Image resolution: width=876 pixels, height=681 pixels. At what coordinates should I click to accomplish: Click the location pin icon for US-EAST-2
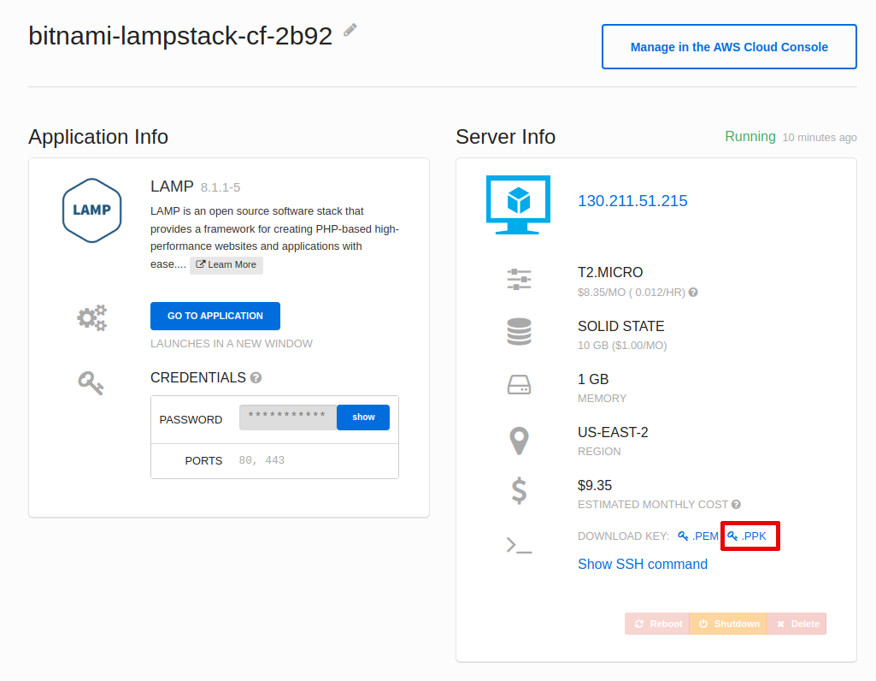(519, 441)
